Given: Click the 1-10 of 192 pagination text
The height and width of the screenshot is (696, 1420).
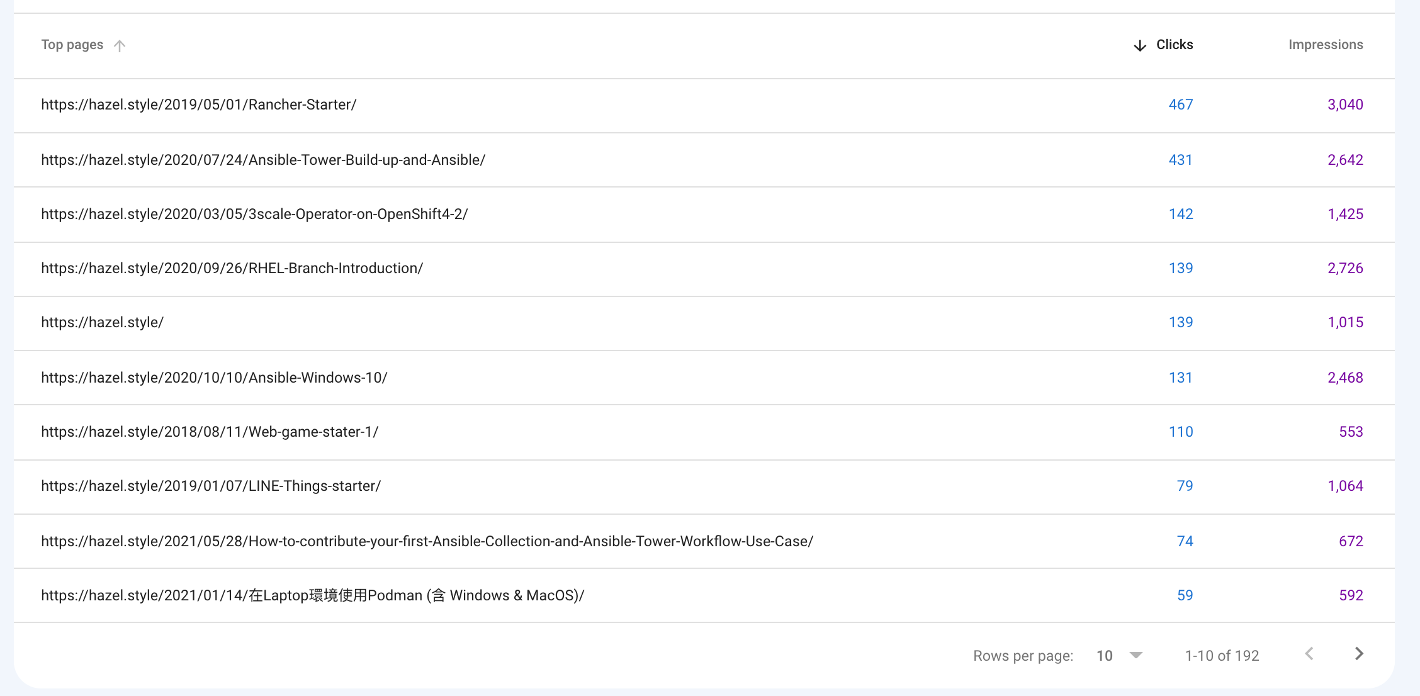Looking at the screenshot, I should (1222, 656).
